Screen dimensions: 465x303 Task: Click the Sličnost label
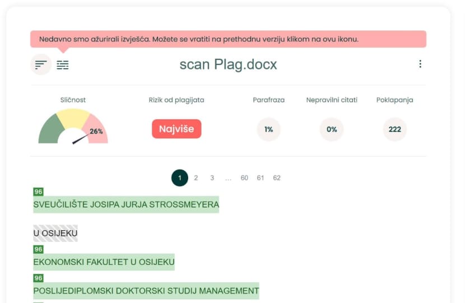pos(73,100)
